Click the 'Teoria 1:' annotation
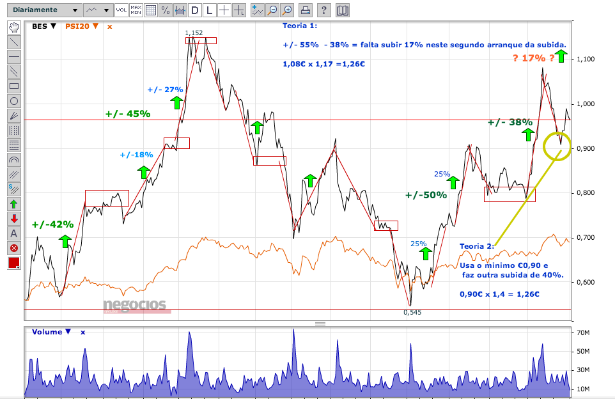 pyautogui.click(x=300, y=26)
